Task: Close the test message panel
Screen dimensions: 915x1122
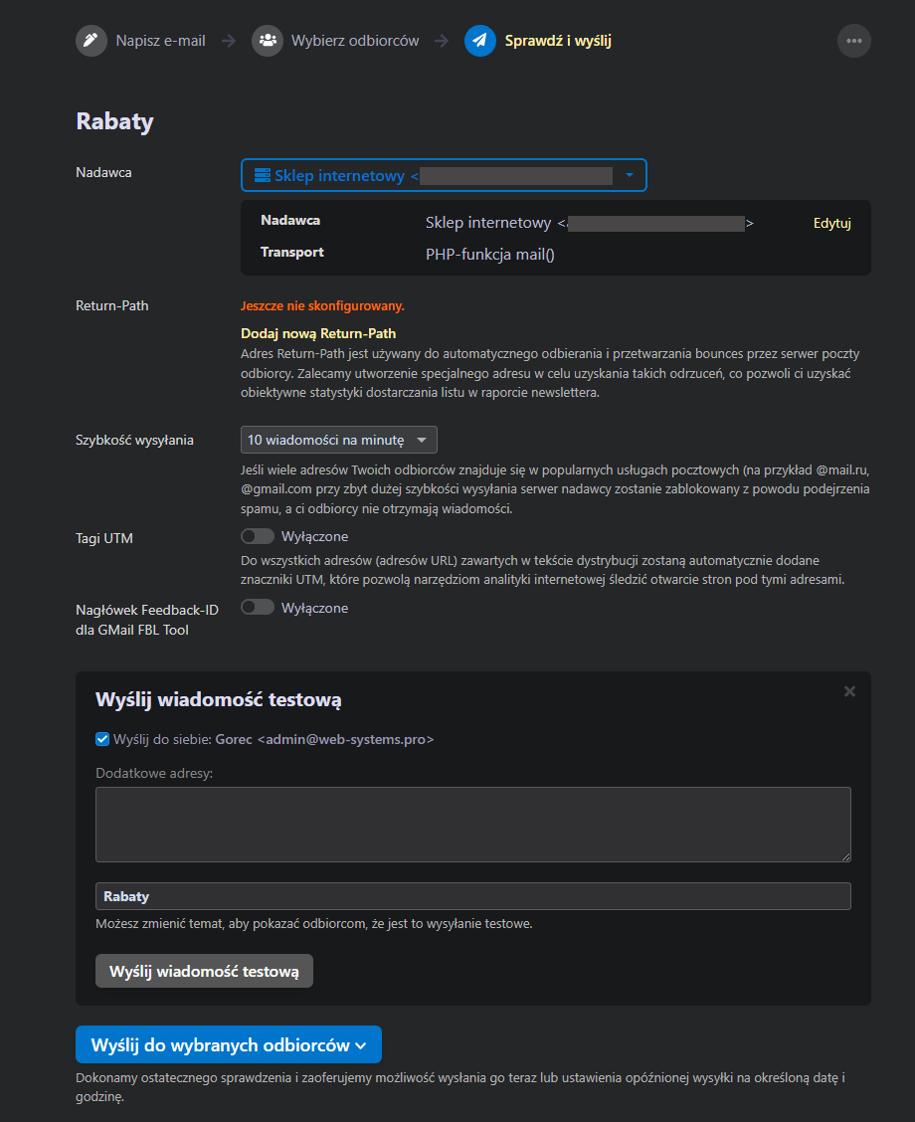Action: (849, 691)
